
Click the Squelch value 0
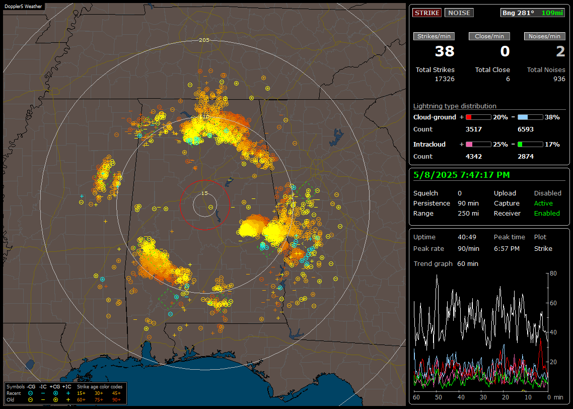point(460,193)
